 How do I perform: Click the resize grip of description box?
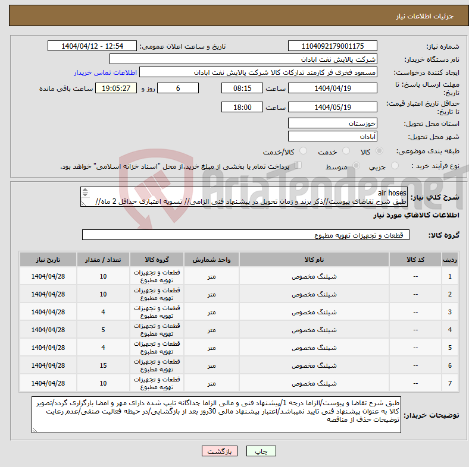click(83, 203)
